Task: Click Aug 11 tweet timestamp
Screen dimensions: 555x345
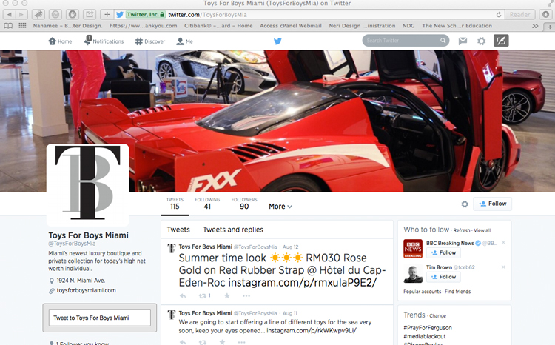Action: tap(290, 313)
